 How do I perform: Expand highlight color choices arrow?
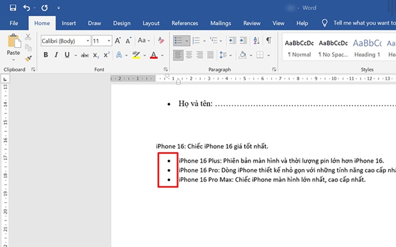(x=145, y=55)
